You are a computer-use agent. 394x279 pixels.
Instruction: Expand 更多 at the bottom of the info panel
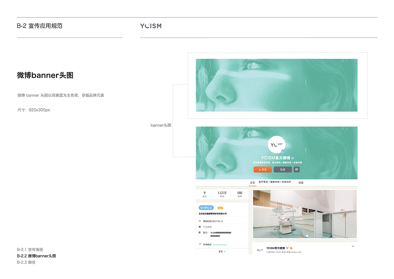(x=222, y=252)
